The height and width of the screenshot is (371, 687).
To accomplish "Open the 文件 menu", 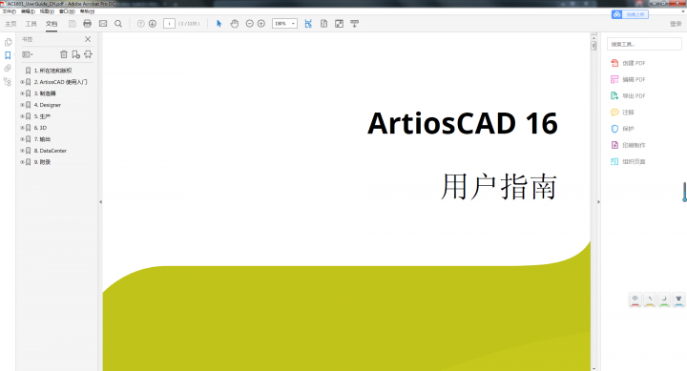I will click(x=10, y=11).
